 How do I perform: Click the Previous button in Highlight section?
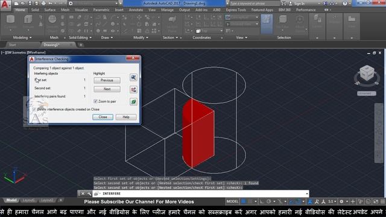click(x=107, y=80)
